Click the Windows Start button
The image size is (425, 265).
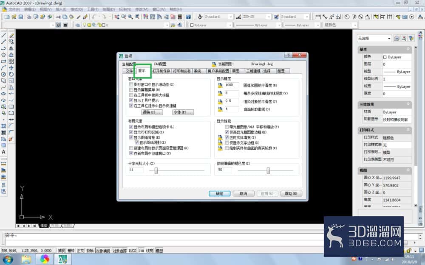(x=8, y=259)
